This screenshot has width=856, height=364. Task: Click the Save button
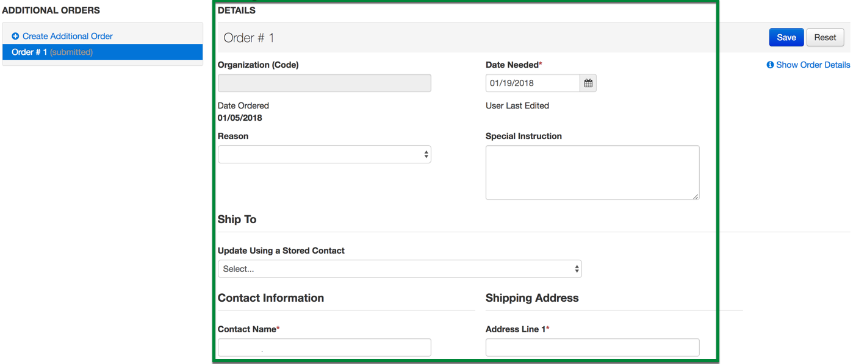point(786,37)
